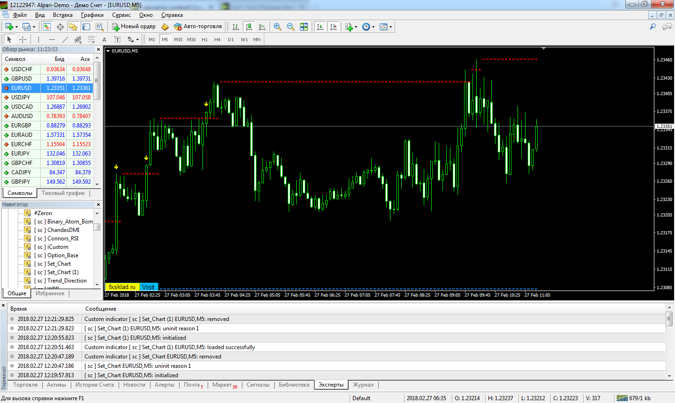
Task: Toggle the Terminal panel icon
Action: (x=86, y=27)
